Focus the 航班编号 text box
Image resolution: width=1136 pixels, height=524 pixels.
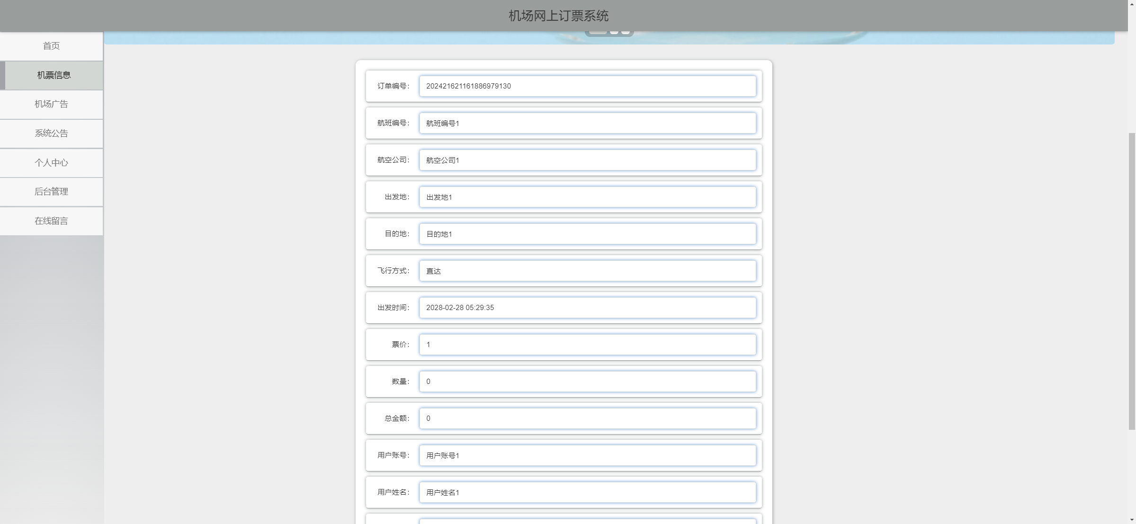tap(587, 123)
